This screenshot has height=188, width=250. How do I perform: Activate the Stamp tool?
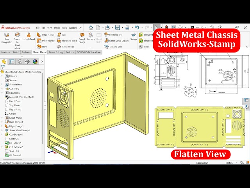coord(134,37)
